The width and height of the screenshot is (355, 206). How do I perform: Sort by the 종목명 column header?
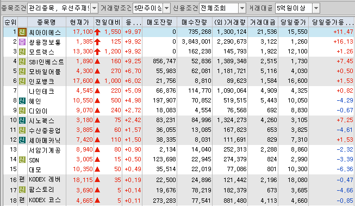point(47,22)
